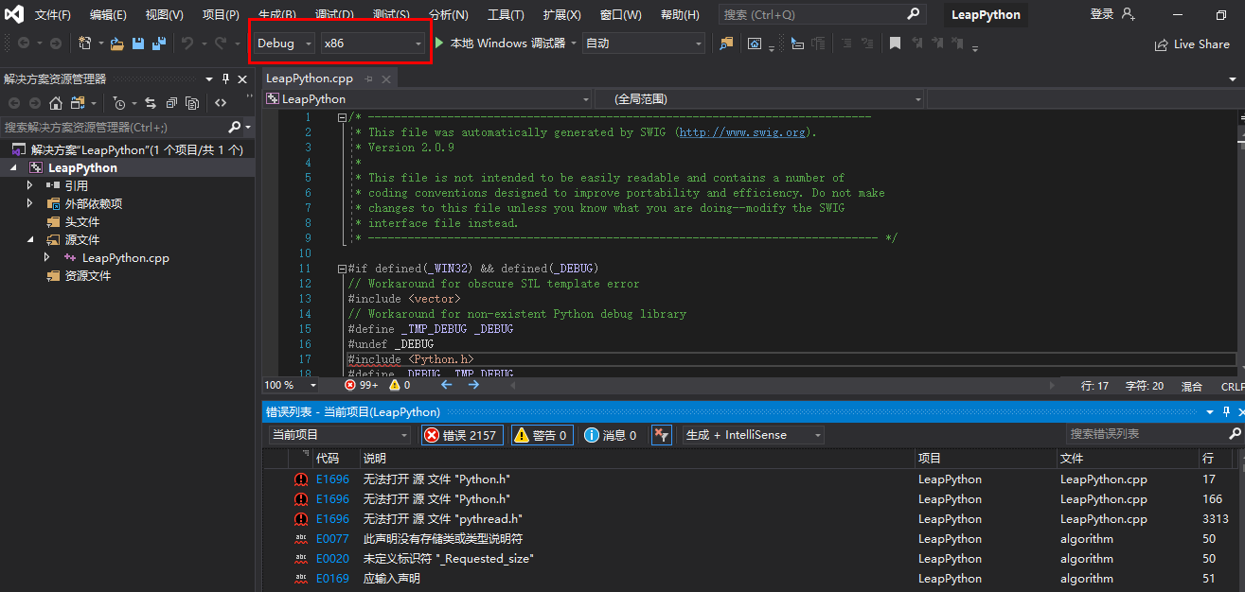Expand the 引用 node in Solution Explorer
This screenshot has height=592, width=1245.
pyautogui.click(x=28, y=185)
